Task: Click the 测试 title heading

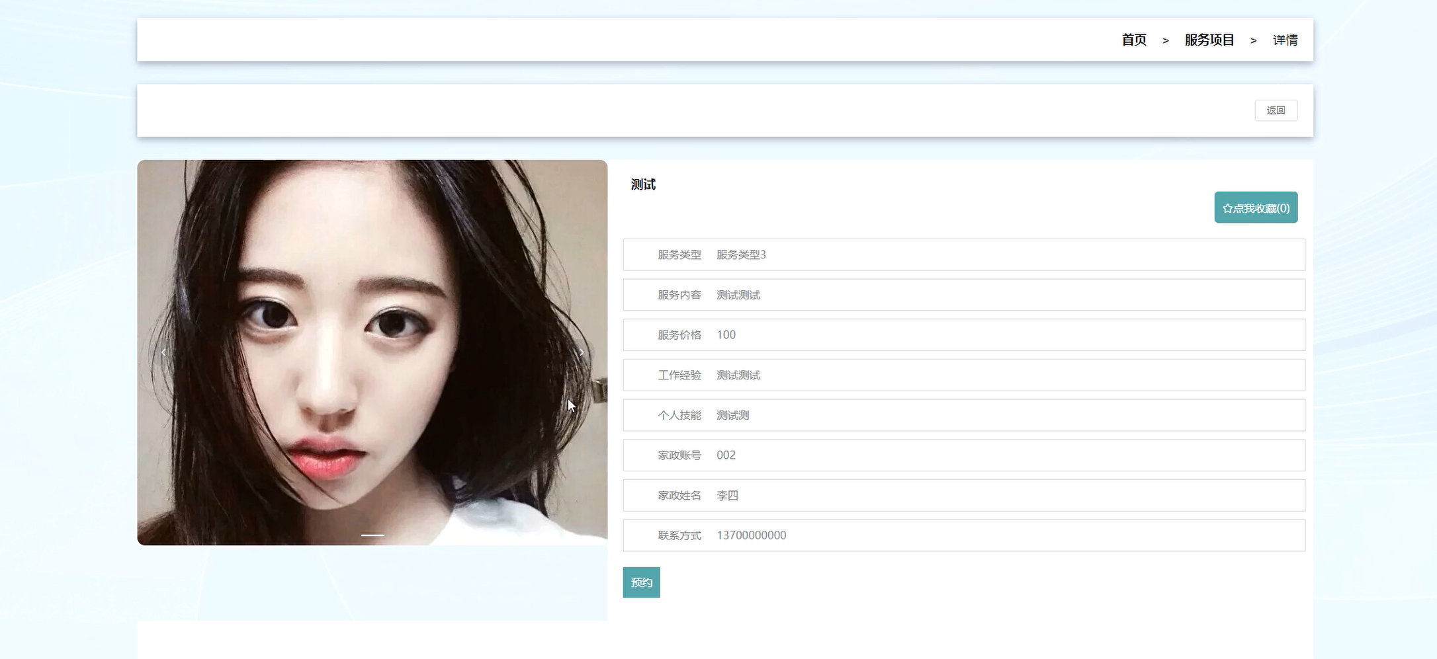Action: point(643,184)
